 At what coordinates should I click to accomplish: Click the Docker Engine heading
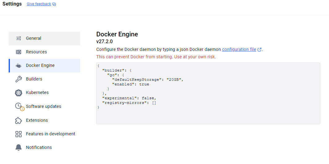117,34
